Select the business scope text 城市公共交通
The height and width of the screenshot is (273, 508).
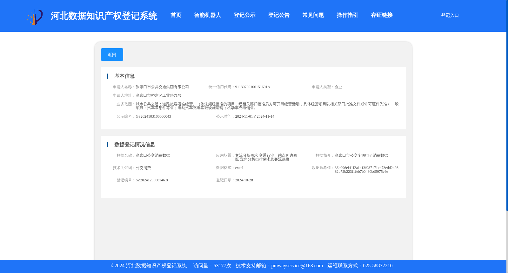point(147,104)
